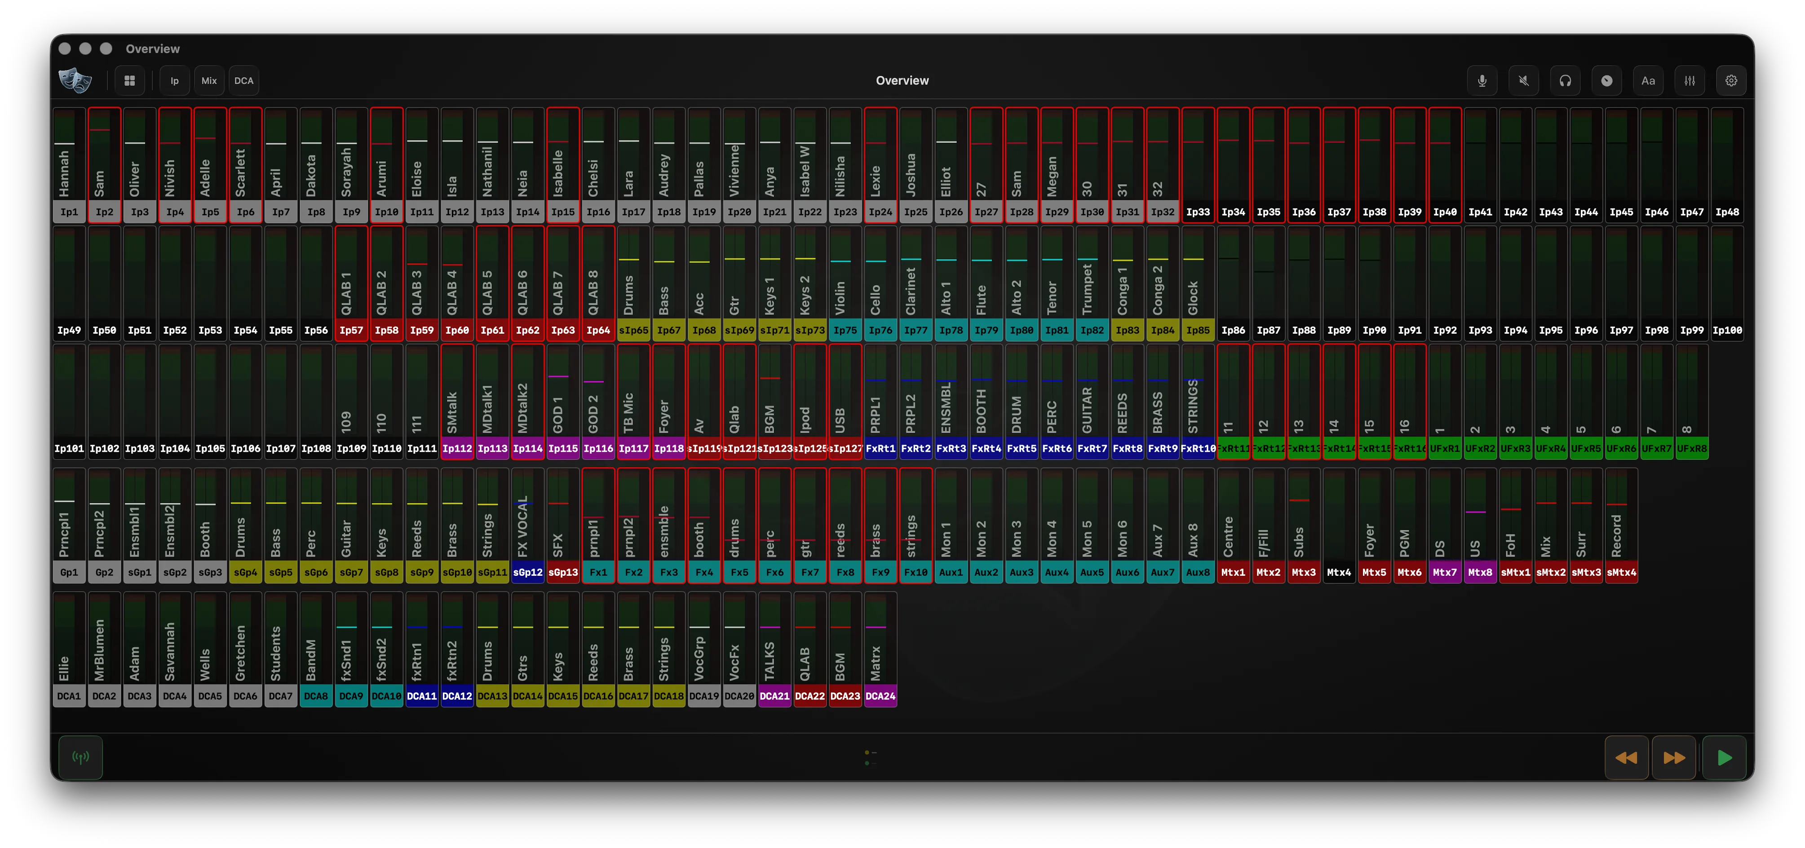Click the Ip48 channel label
Screen dimensions: 1805x848
click(x=1726, y=212)
